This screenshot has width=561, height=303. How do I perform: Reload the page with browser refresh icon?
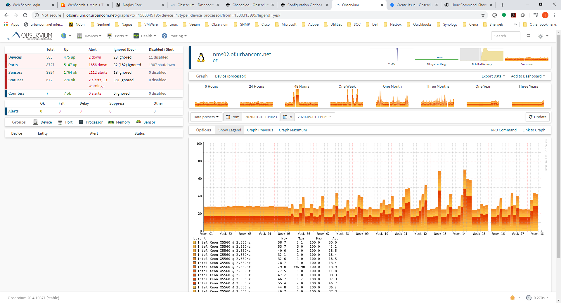tap(25, 15)
